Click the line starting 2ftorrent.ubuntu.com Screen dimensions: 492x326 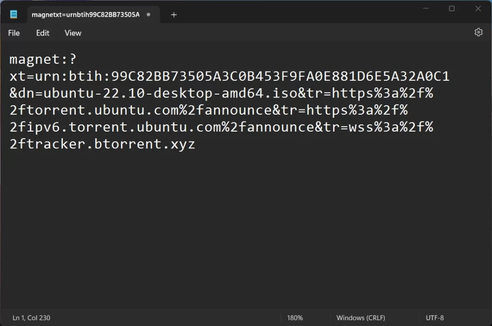(209, 110)
